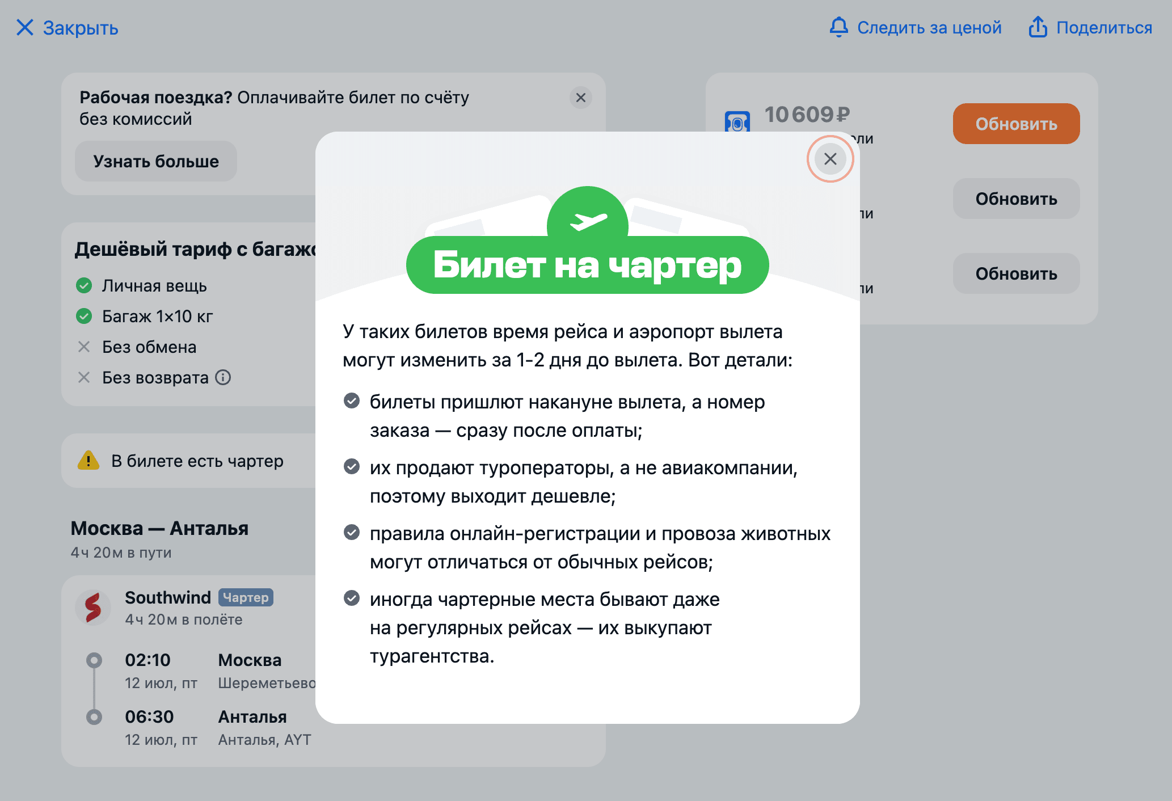Image resolution: width=1172 pixels, height=801 pixels.
Task: Click the bell icon for price tracking
Action: pos(838,27)
